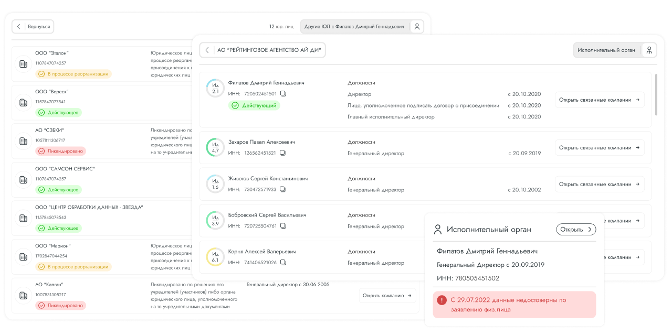Open related companies for Филатов Дмитрий Геннадьевич

[x=599, y=100]
